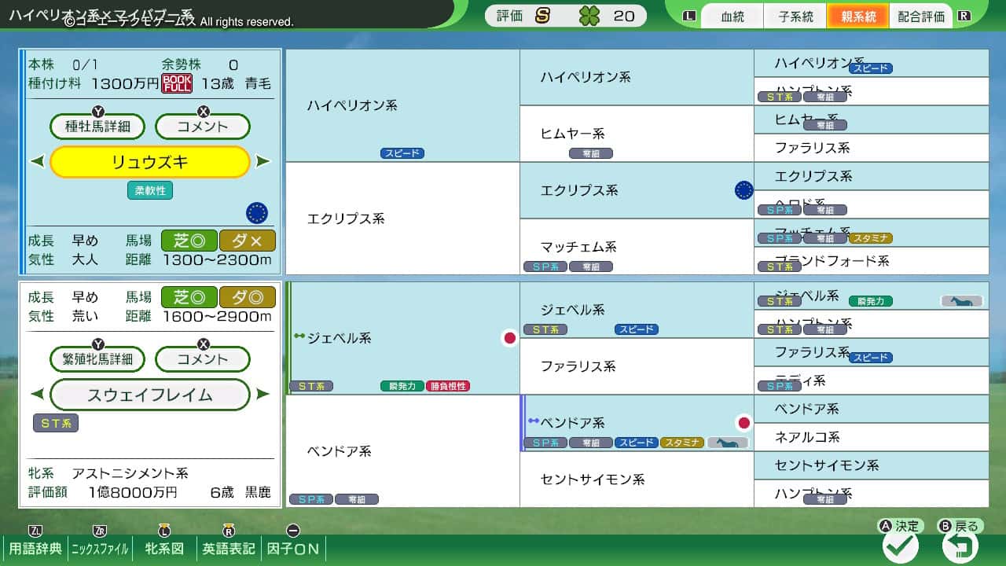Click the EU flag icon below リュウズキ
Image resolution: width=1006 pixels, height=566 pixels.
tap(258, 213)
